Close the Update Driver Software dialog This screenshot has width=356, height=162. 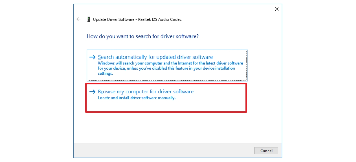tap(277, 9)
